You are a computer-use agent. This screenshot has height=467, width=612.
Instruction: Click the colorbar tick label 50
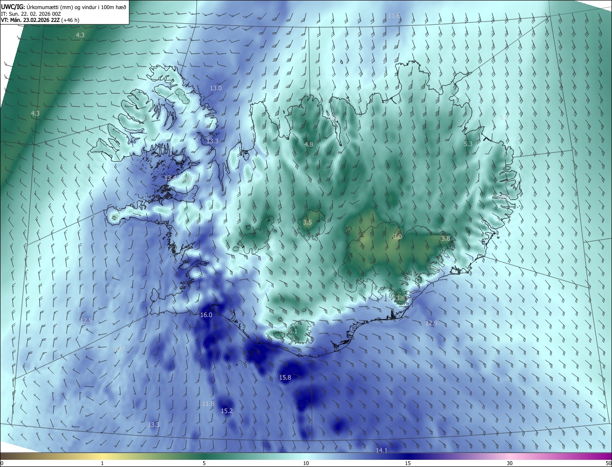point(608,463)
